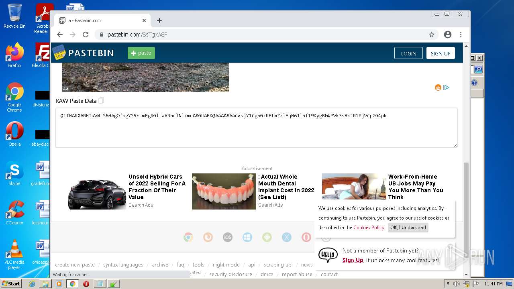Click the volume icon in the system tray

pyautogui.click(x=457, y=284)
